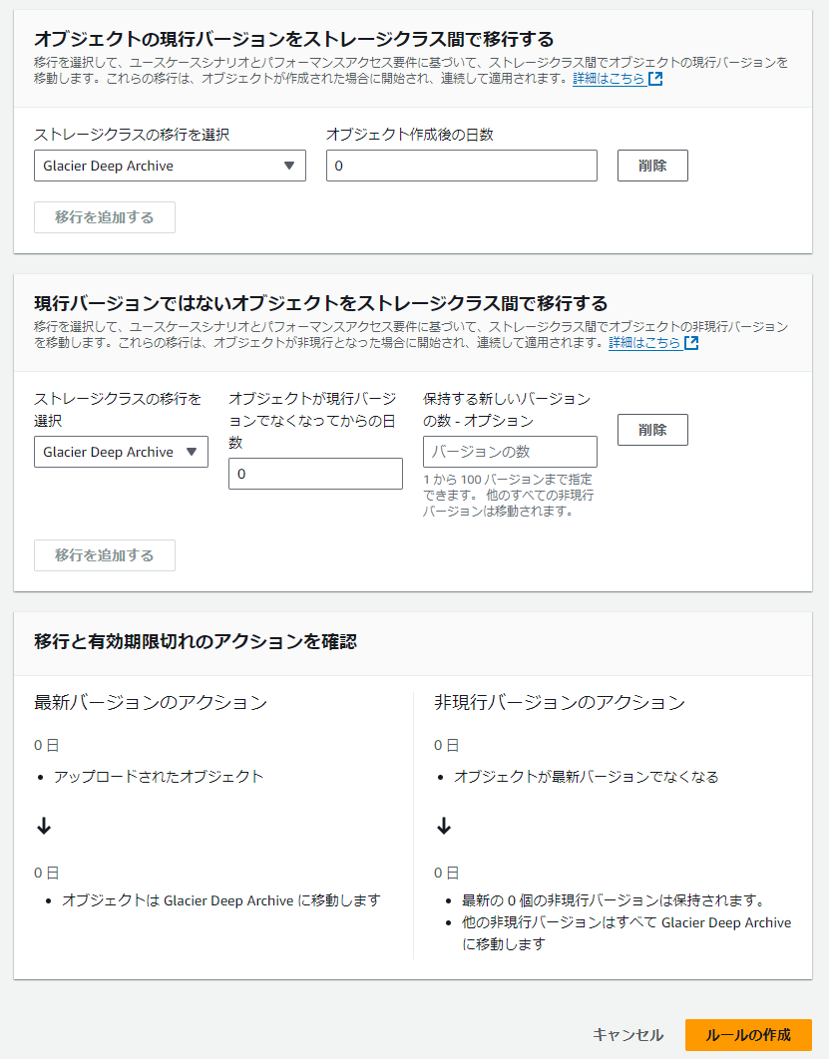Click text 他の非現行バージョンはすべて Glacier Deep Archive に移動します
Viewport: 829px width, 1059px height.
(626, 933)
